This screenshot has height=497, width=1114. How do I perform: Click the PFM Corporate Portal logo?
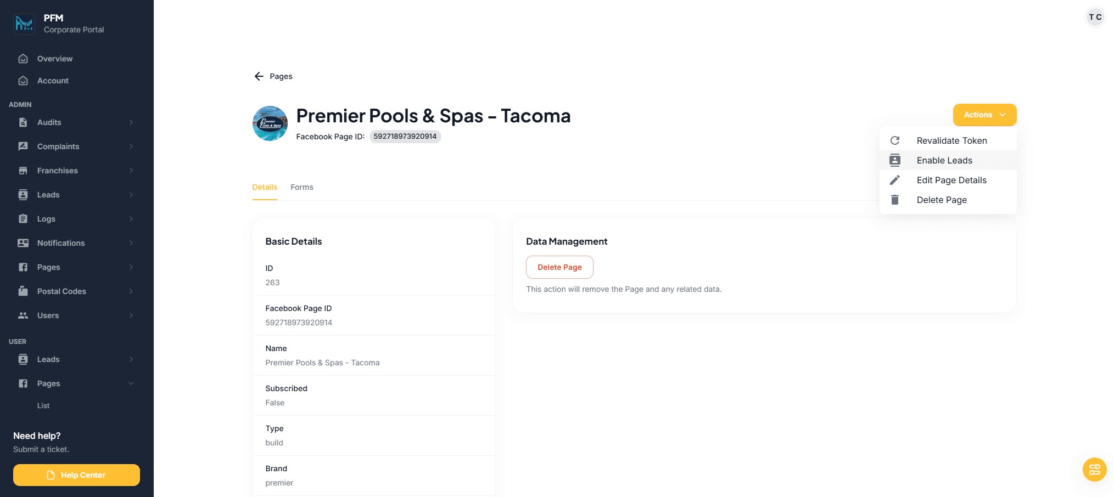[x=24, y=24]
